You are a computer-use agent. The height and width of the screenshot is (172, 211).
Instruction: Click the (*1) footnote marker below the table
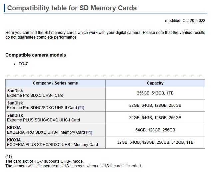pos(9,157)
